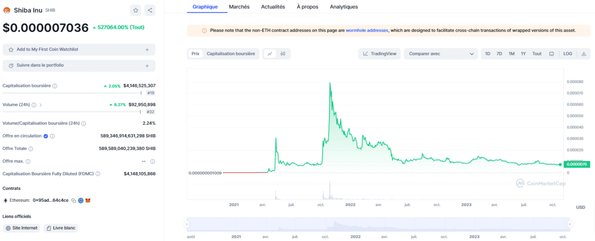Switch to candlestick chart view icon
Image resolution: width=595 pixels, height=241 pixels.
coord(283,54)
